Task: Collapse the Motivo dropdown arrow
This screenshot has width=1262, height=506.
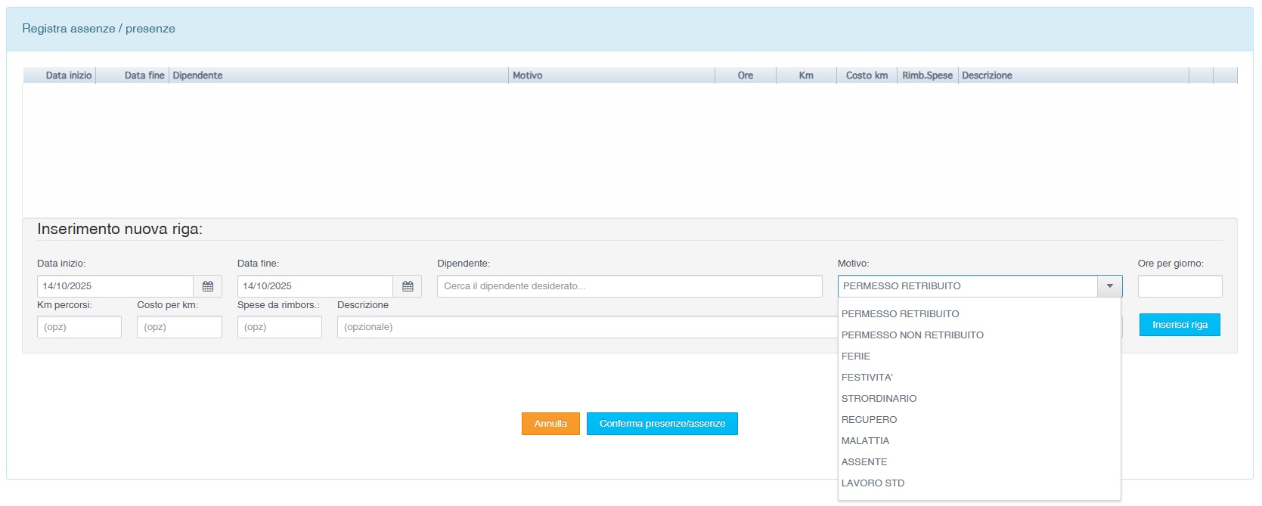Action: [1109, 286]
